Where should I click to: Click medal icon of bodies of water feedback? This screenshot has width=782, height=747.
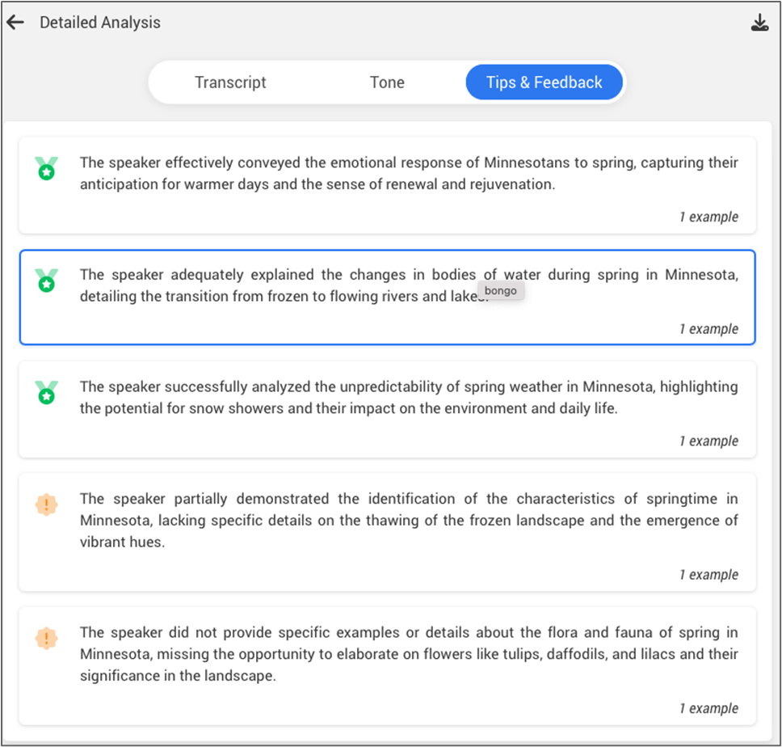[x=46, y=281]
